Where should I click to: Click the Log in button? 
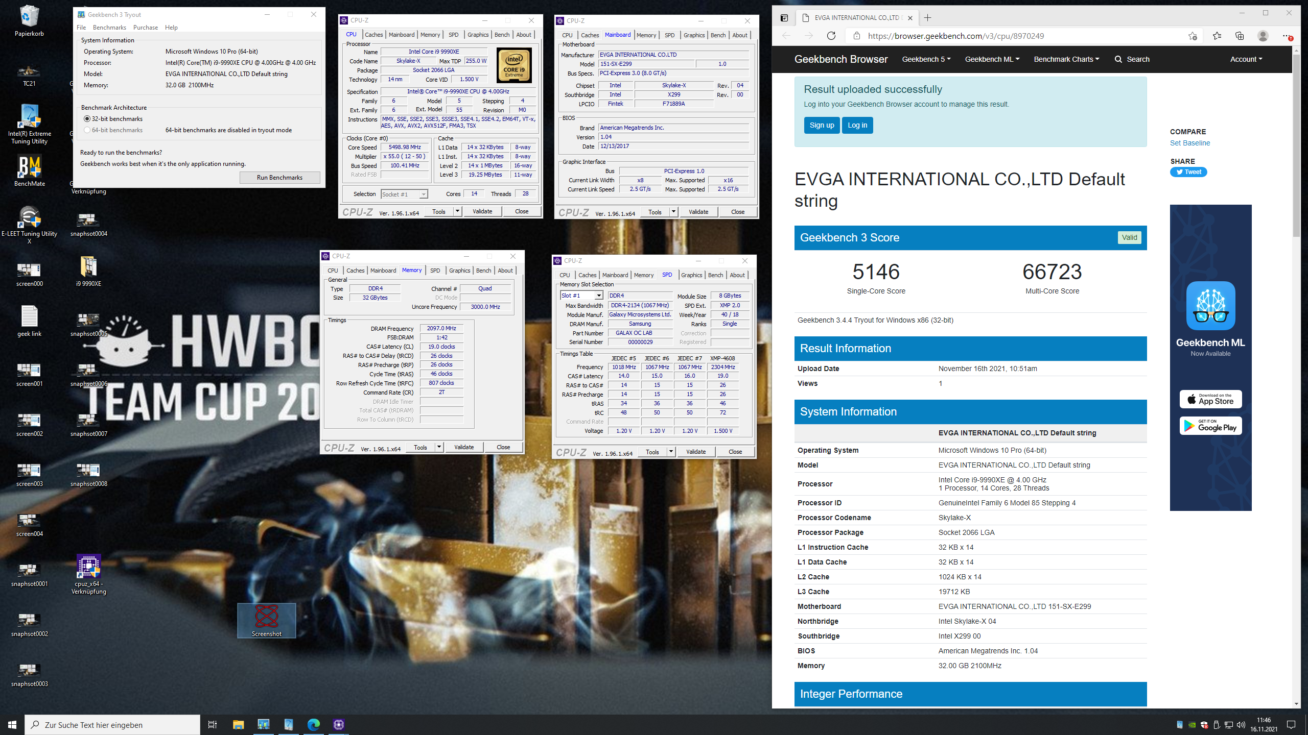(857, 125)
